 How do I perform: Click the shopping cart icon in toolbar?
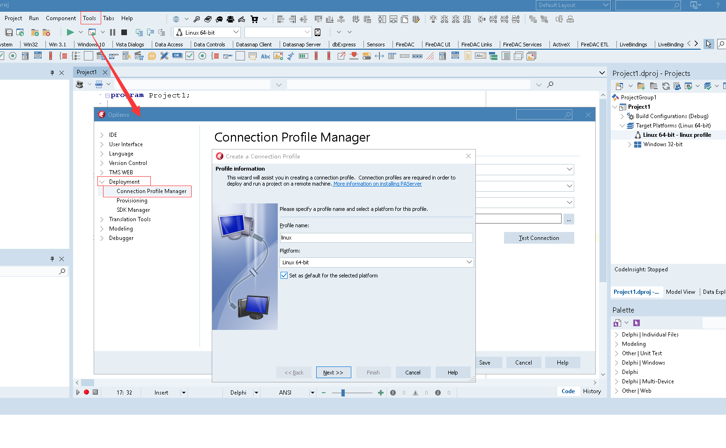pyautogui.click(x=254, y=19)
